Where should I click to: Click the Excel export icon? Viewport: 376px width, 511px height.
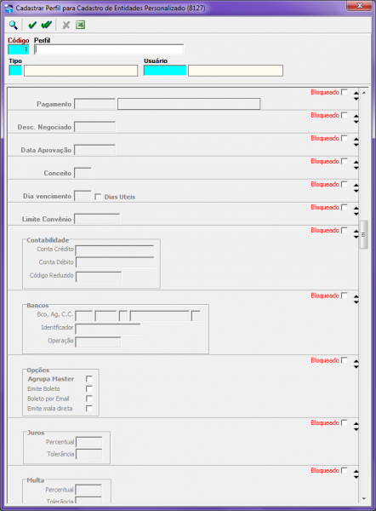tap(81, 25)
